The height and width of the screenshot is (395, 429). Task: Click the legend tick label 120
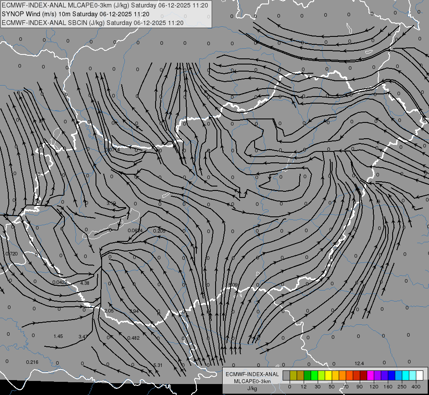coord(374,387)
